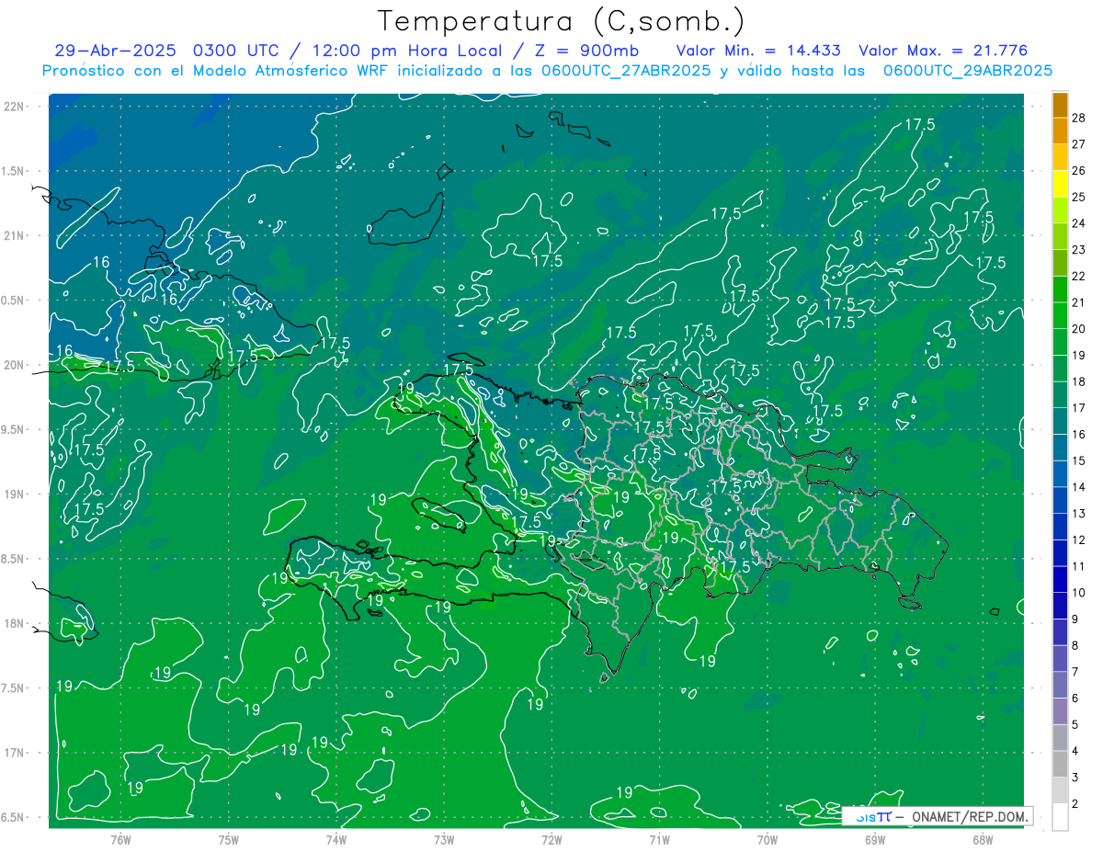Click the color bar label '24'
This screenshot has height=852, width=1103.
1079,223
